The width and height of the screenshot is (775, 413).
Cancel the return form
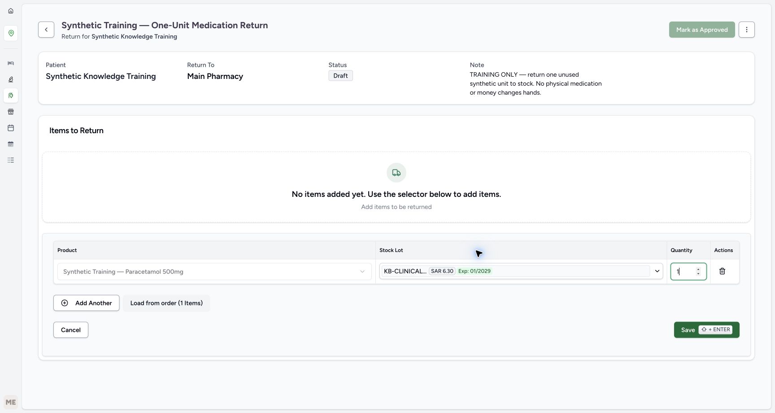pos(71,330)
